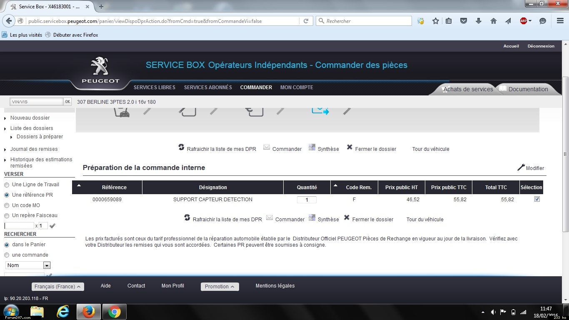Click the wrench icon next to Modifier

(521, 167)
